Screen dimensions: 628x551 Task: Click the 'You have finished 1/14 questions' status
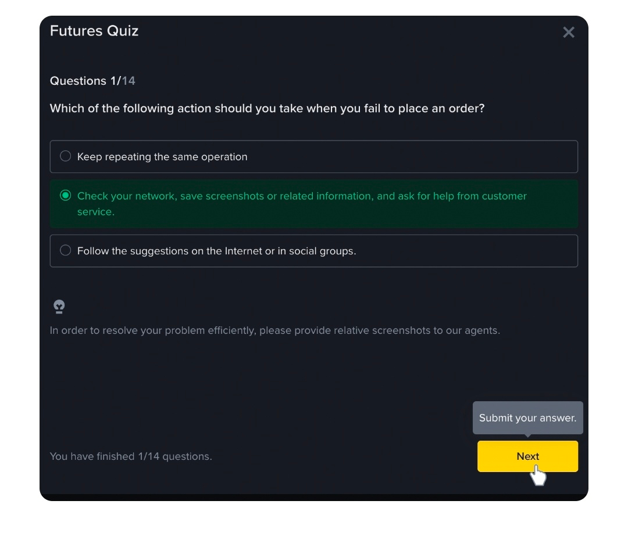tap(131, 456)
